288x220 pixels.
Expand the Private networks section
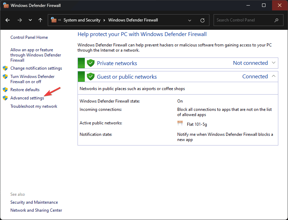point(274,63)
